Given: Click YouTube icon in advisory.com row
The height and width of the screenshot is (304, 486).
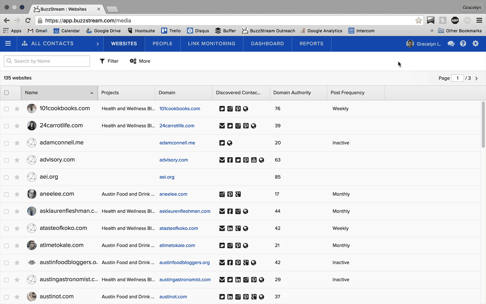Looking at the screenshot, I should click(x=254, y=160).
